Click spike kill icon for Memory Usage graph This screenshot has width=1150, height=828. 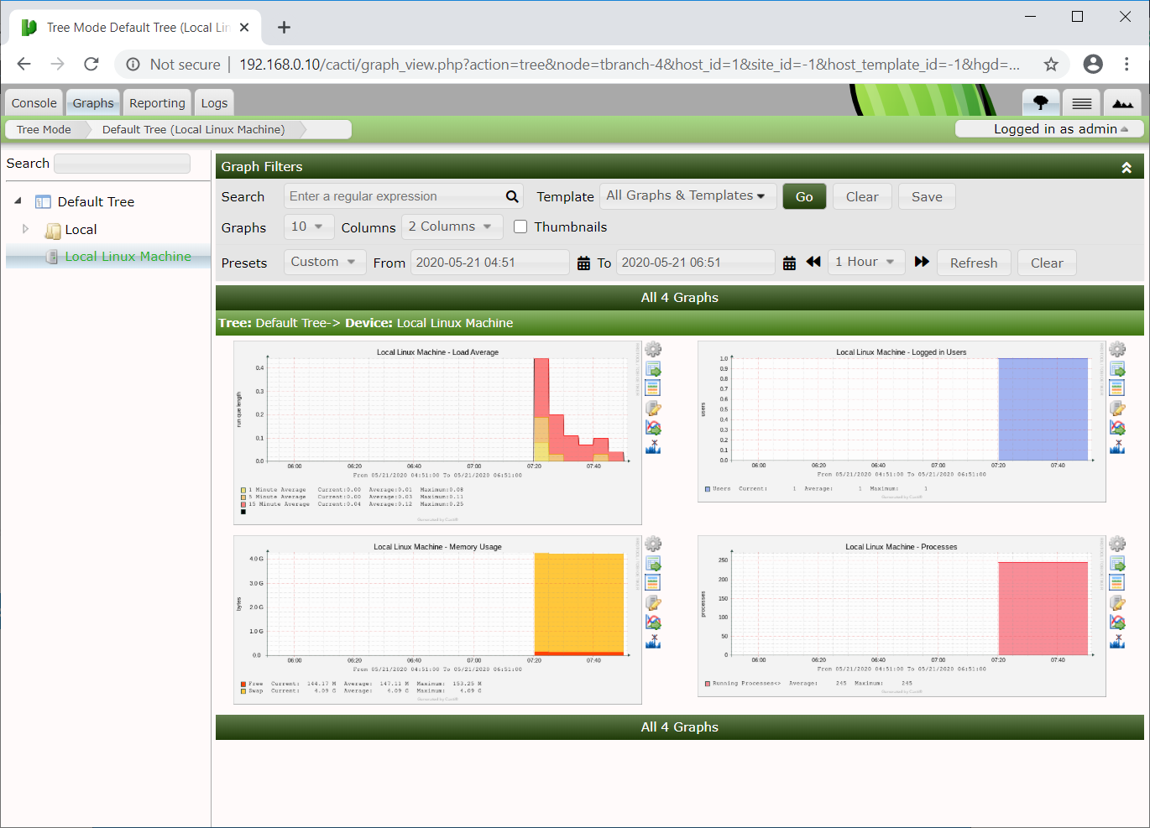pyautogui.click(x=653, y=642)
